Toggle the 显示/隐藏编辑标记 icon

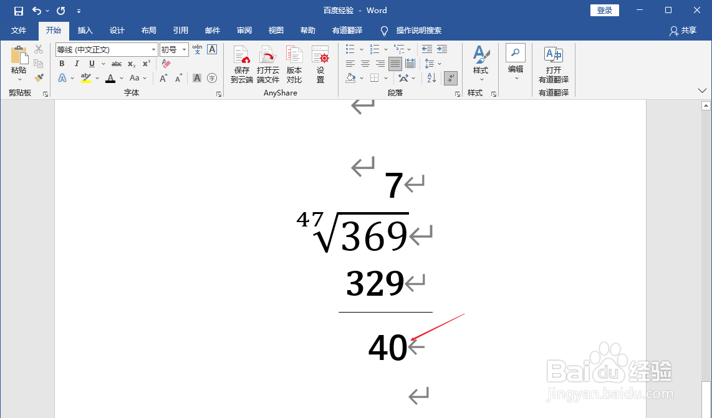pos(450,77)
